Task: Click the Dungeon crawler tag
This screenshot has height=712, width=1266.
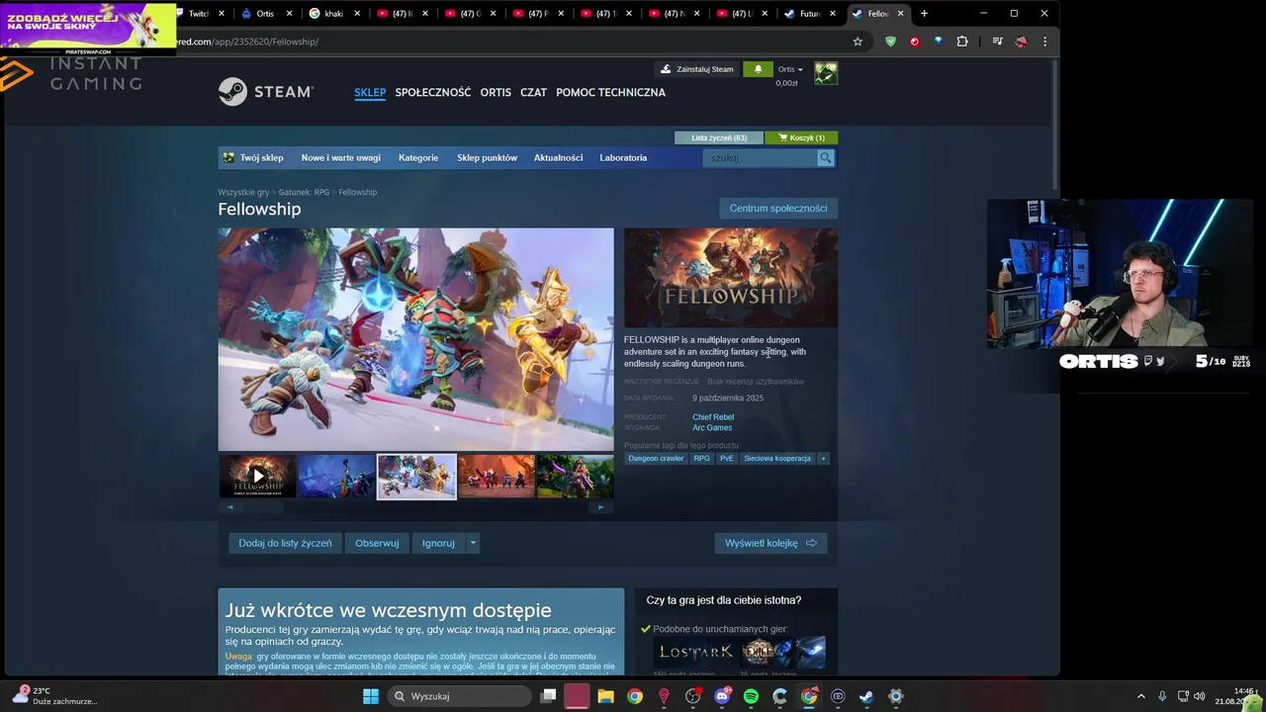Action: click(656, 459)
